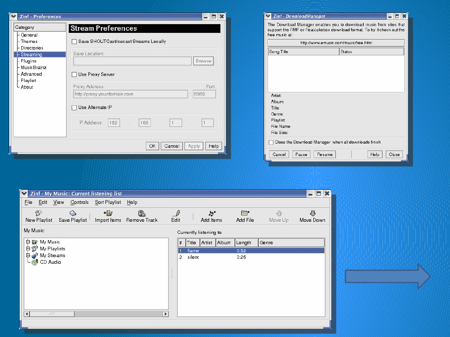This screenshot has width=450, height=337.
Task: Click the Remove Track toolbar icon
Action: click(x=142, y=213)
